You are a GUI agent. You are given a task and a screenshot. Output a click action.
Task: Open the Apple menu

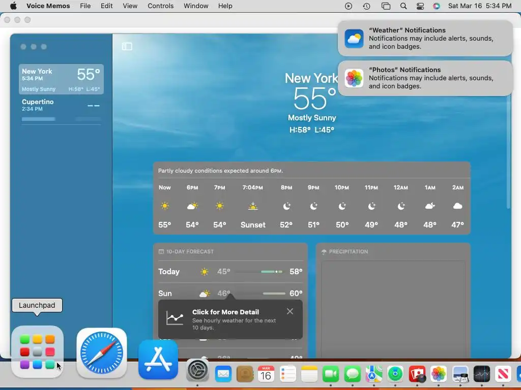click(13, 6)
